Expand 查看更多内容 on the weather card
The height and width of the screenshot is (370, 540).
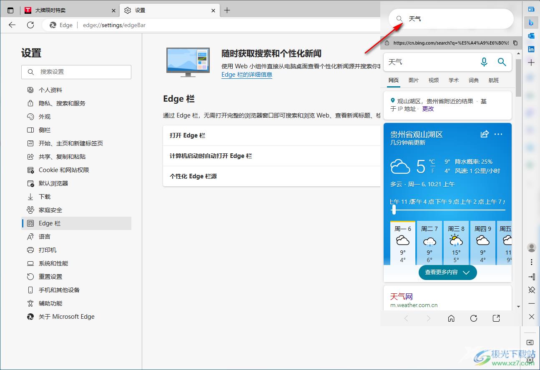tap(447, 272)
